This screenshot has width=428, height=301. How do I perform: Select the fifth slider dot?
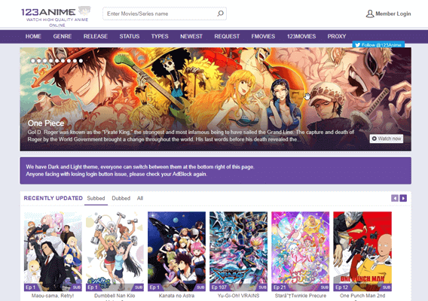click(x=57, y=61)
